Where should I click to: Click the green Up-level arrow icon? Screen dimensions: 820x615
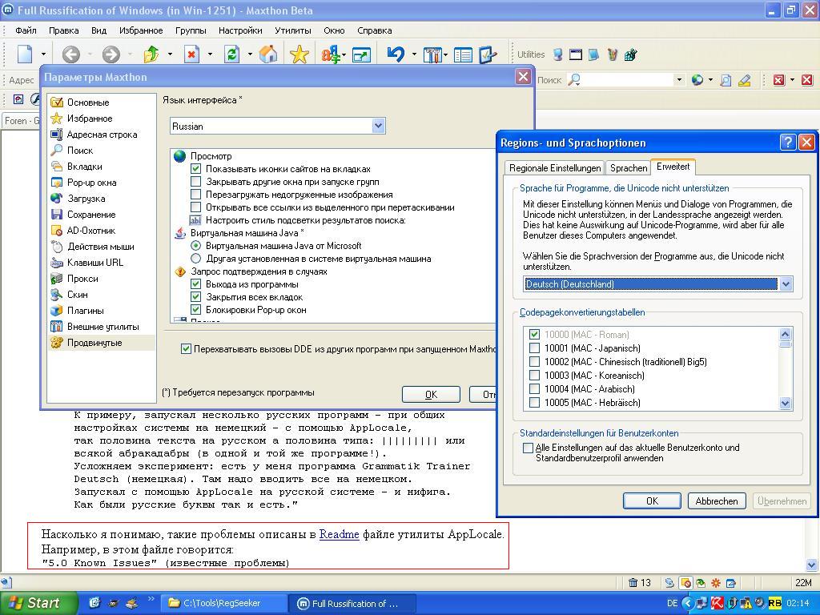[151, 54]
